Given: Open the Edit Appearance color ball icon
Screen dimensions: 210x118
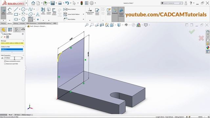Looking at the screenshot, I should pyautogui.click(x=138, y=25).
